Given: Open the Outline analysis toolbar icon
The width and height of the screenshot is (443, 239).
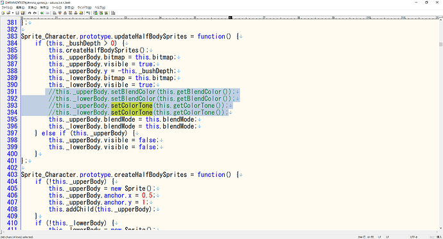Looking at the screenshot, I should pos(88,13).
